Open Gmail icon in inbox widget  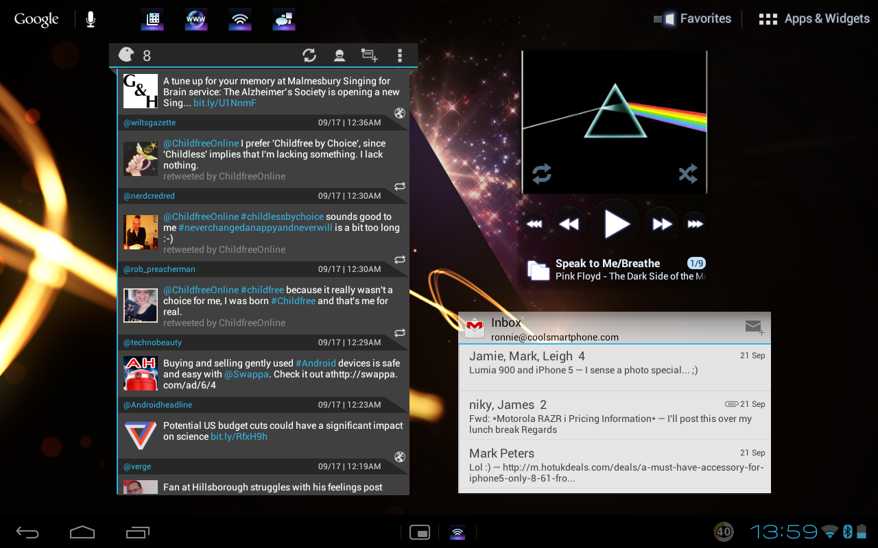[x=475, y=328]
